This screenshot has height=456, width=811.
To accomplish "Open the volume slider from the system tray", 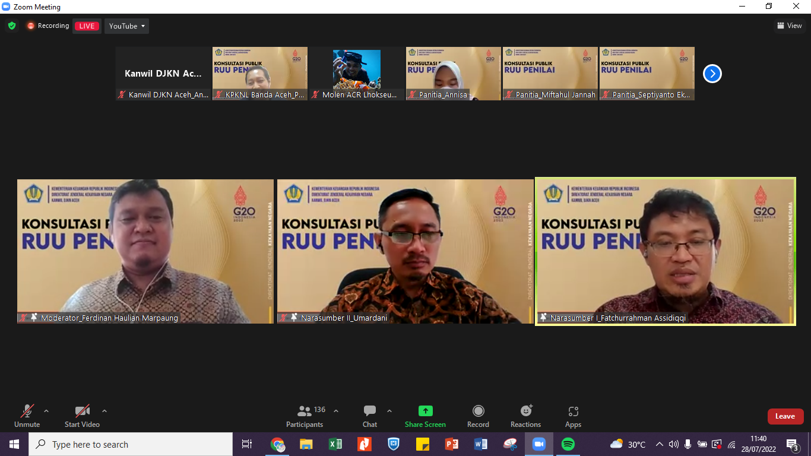I will [673, 444].
